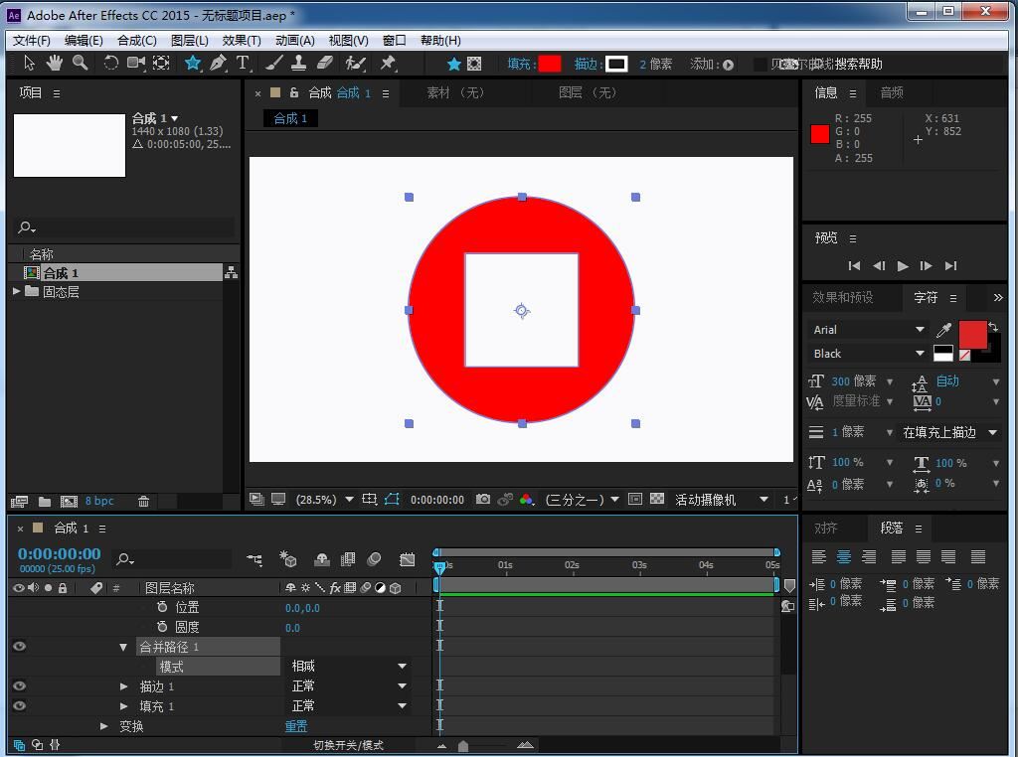This screenshot has height=757, width=1018.
Task: Click the trash icon in Project panel
Action: [143, 502]
